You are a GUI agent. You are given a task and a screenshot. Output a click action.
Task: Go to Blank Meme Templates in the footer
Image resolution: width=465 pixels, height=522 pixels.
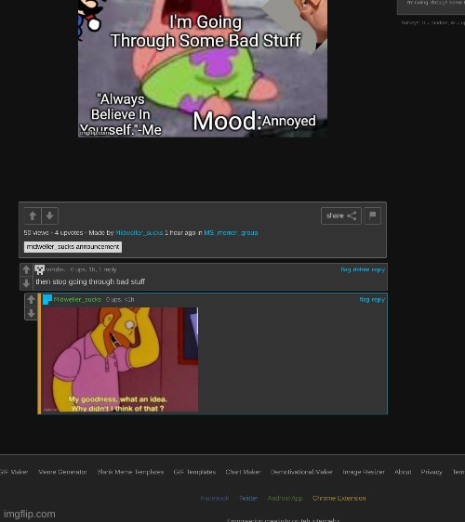(x=130, y=472)
